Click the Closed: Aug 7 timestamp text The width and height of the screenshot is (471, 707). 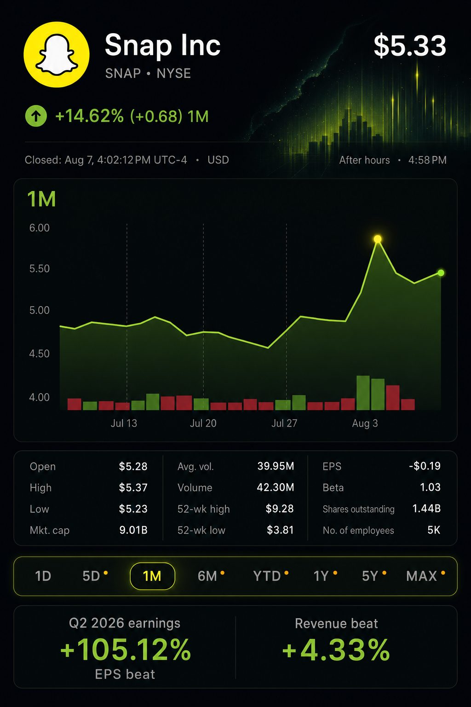click(106, 160)
